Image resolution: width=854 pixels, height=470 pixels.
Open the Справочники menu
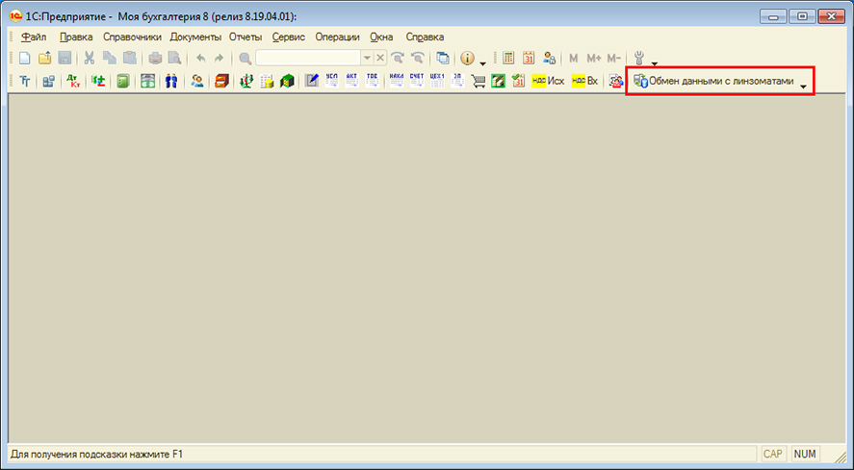tap(133, 37)
